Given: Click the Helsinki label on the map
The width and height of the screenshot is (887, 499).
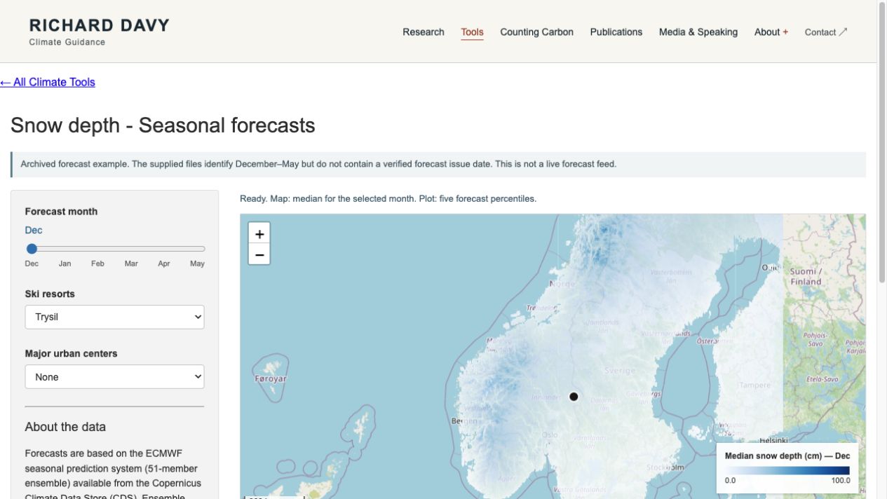Looking at the screenshot, I should point(773,440).
